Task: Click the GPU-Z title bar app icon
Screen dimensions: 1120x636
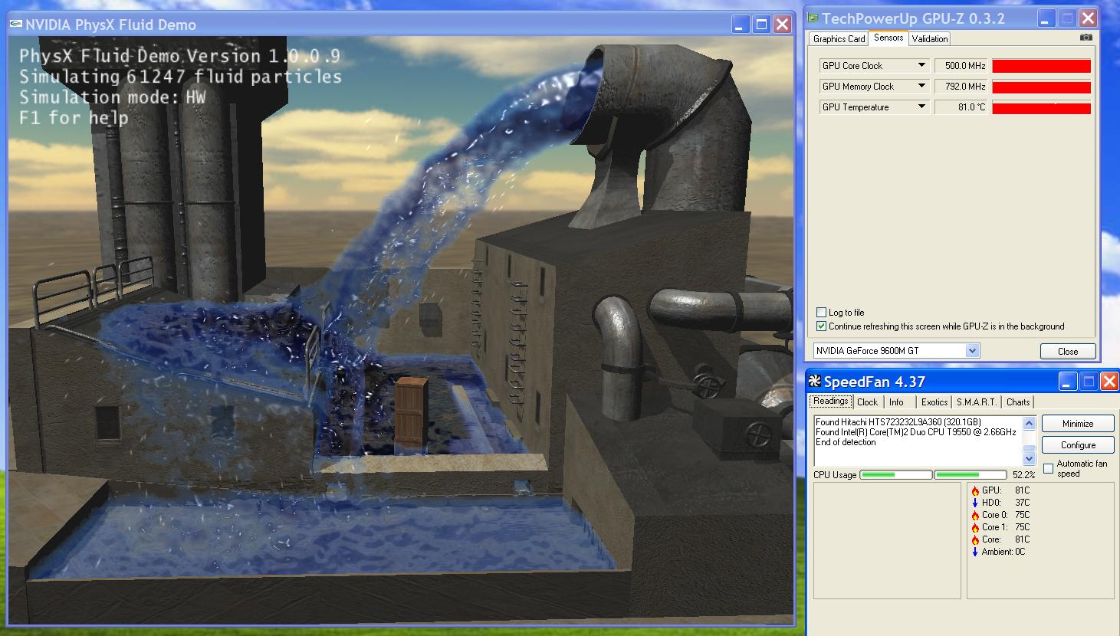Action: [x=813, y=18]
